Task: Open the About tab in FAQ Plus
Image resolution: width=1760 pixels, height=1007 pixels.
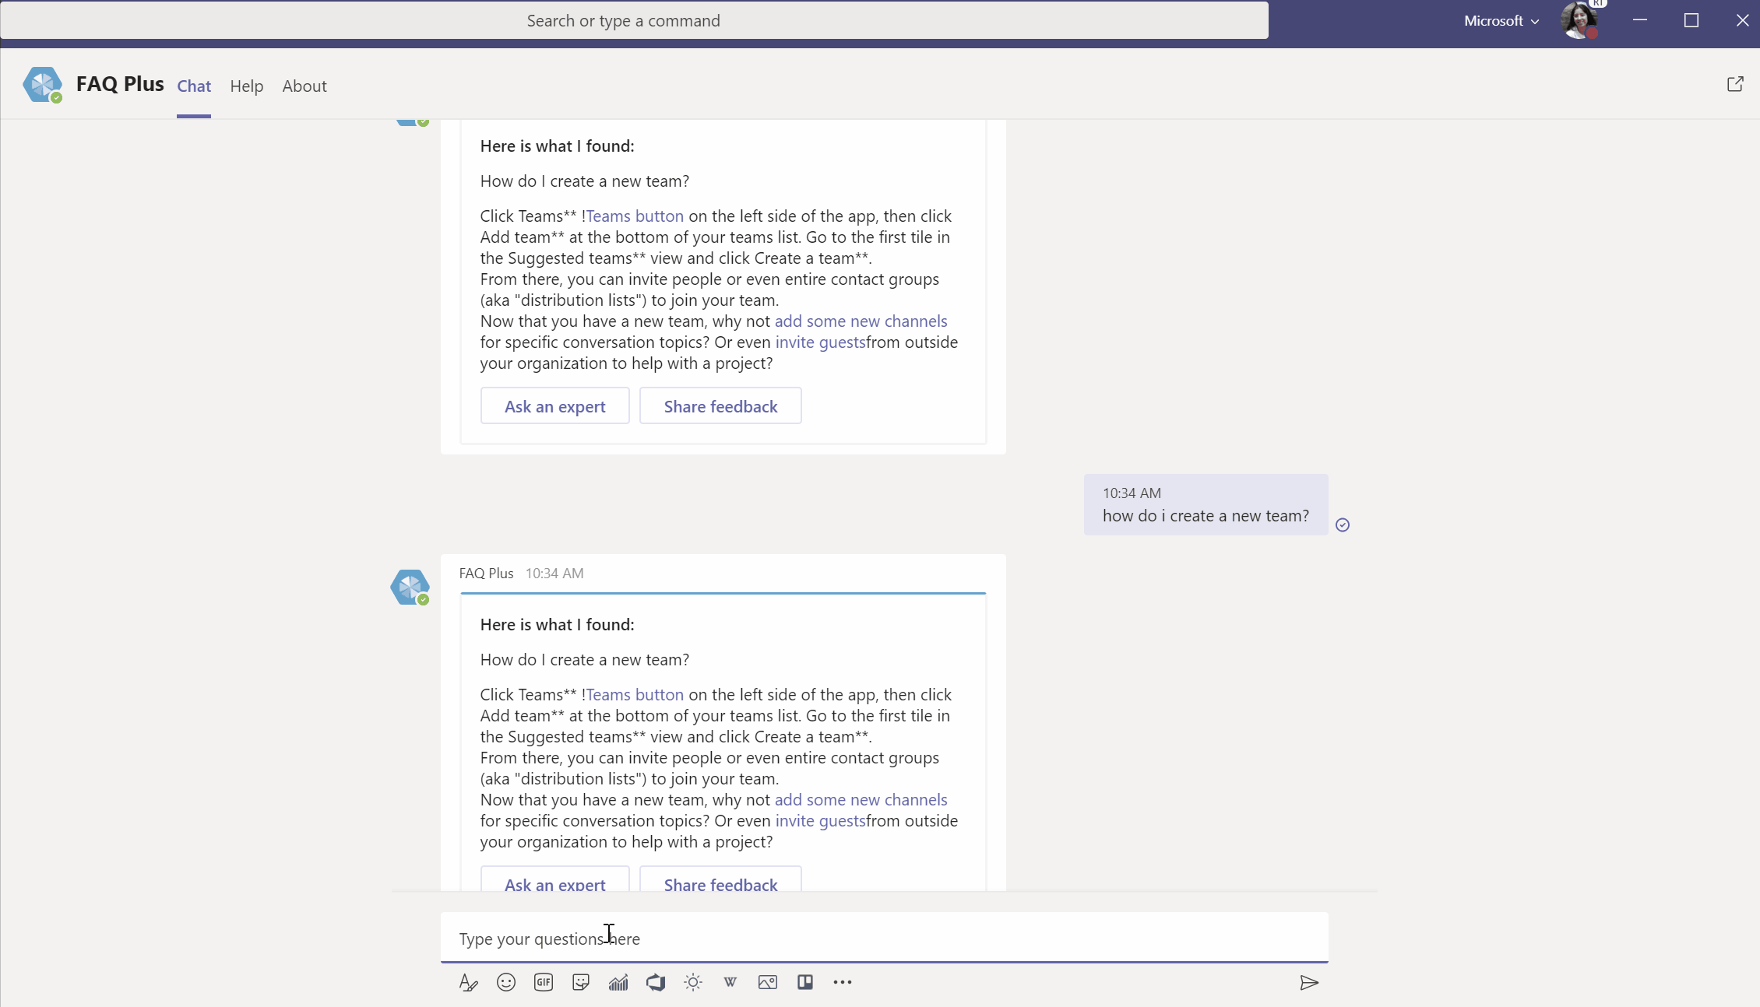Action: point(304,86)
